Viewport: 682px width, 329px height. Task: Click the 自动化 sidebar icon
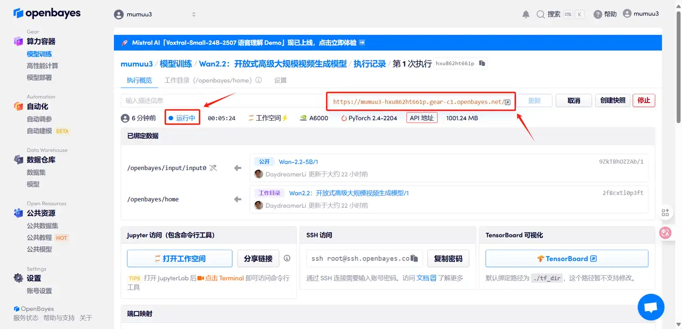tap(18, 106)
